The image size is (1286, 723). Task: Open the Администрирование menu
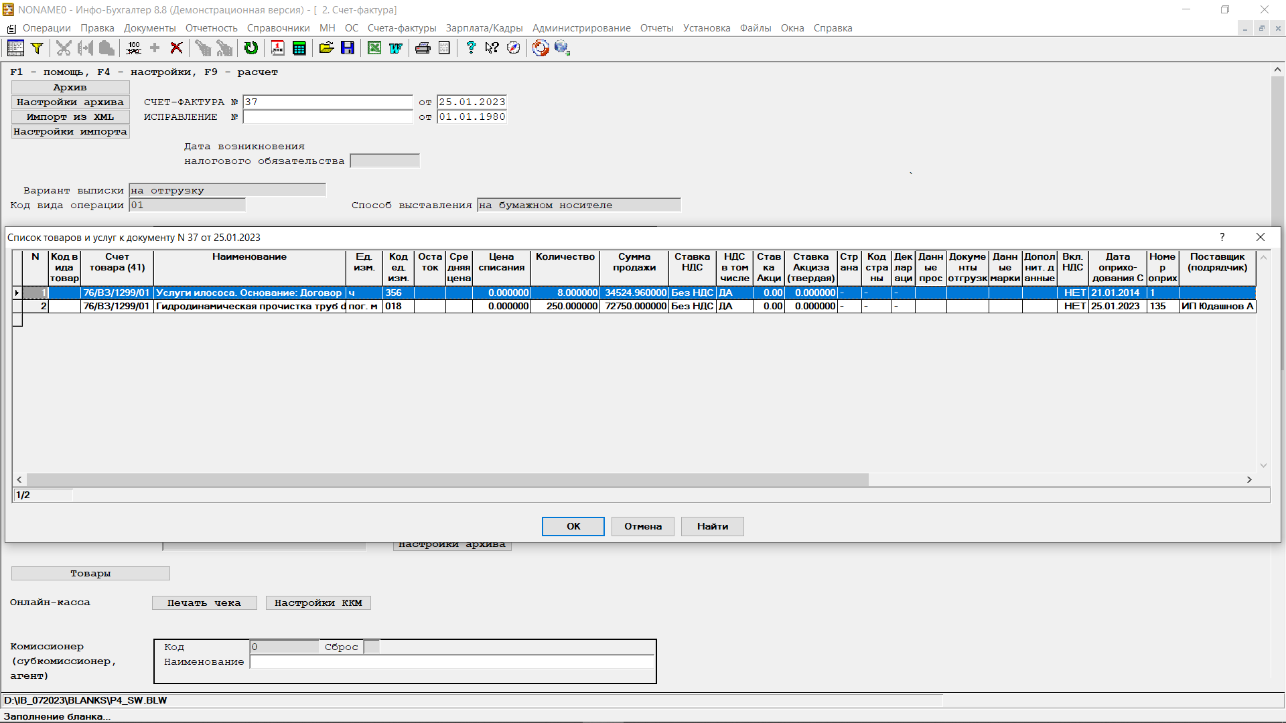coord(581,28)
